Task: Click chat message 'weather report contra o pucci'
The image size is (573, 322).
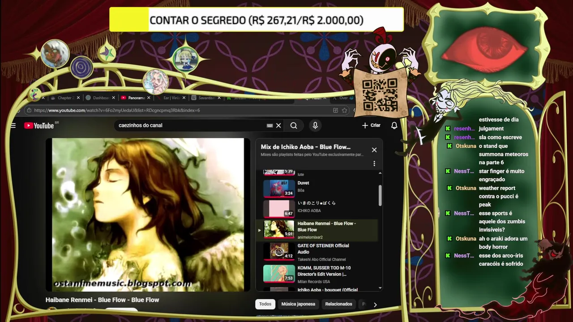Action: [x=499, y=196]
